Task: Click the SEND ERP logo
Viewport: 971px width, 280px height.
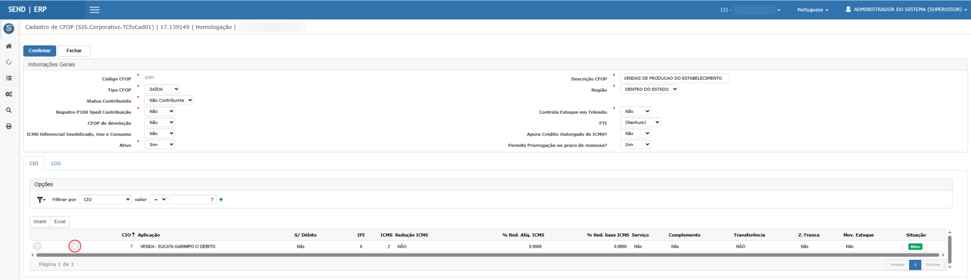Action: 27,10
